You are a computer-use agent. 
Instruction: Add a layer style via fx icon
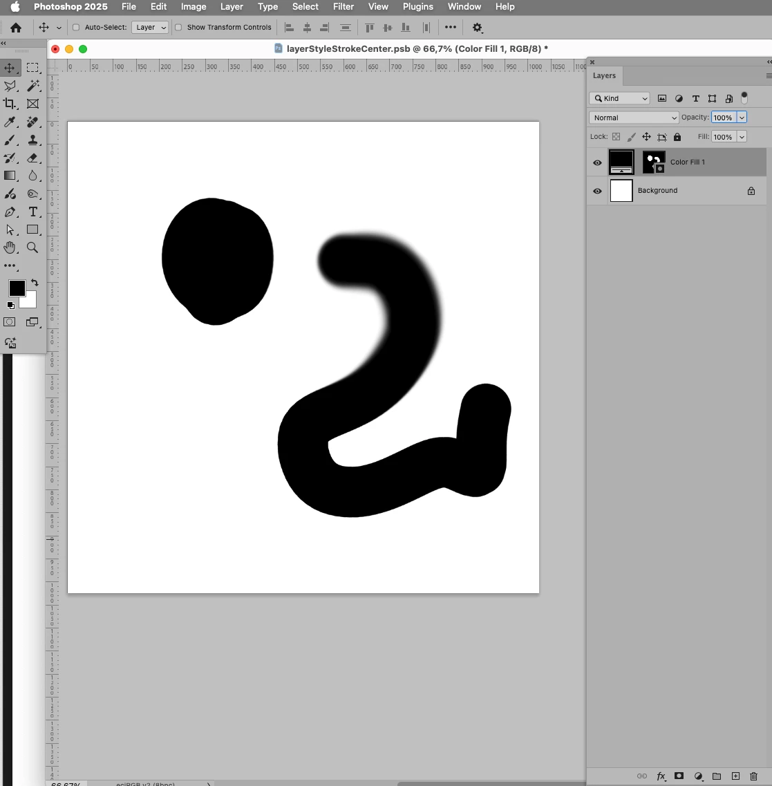[x=661, y=776]
